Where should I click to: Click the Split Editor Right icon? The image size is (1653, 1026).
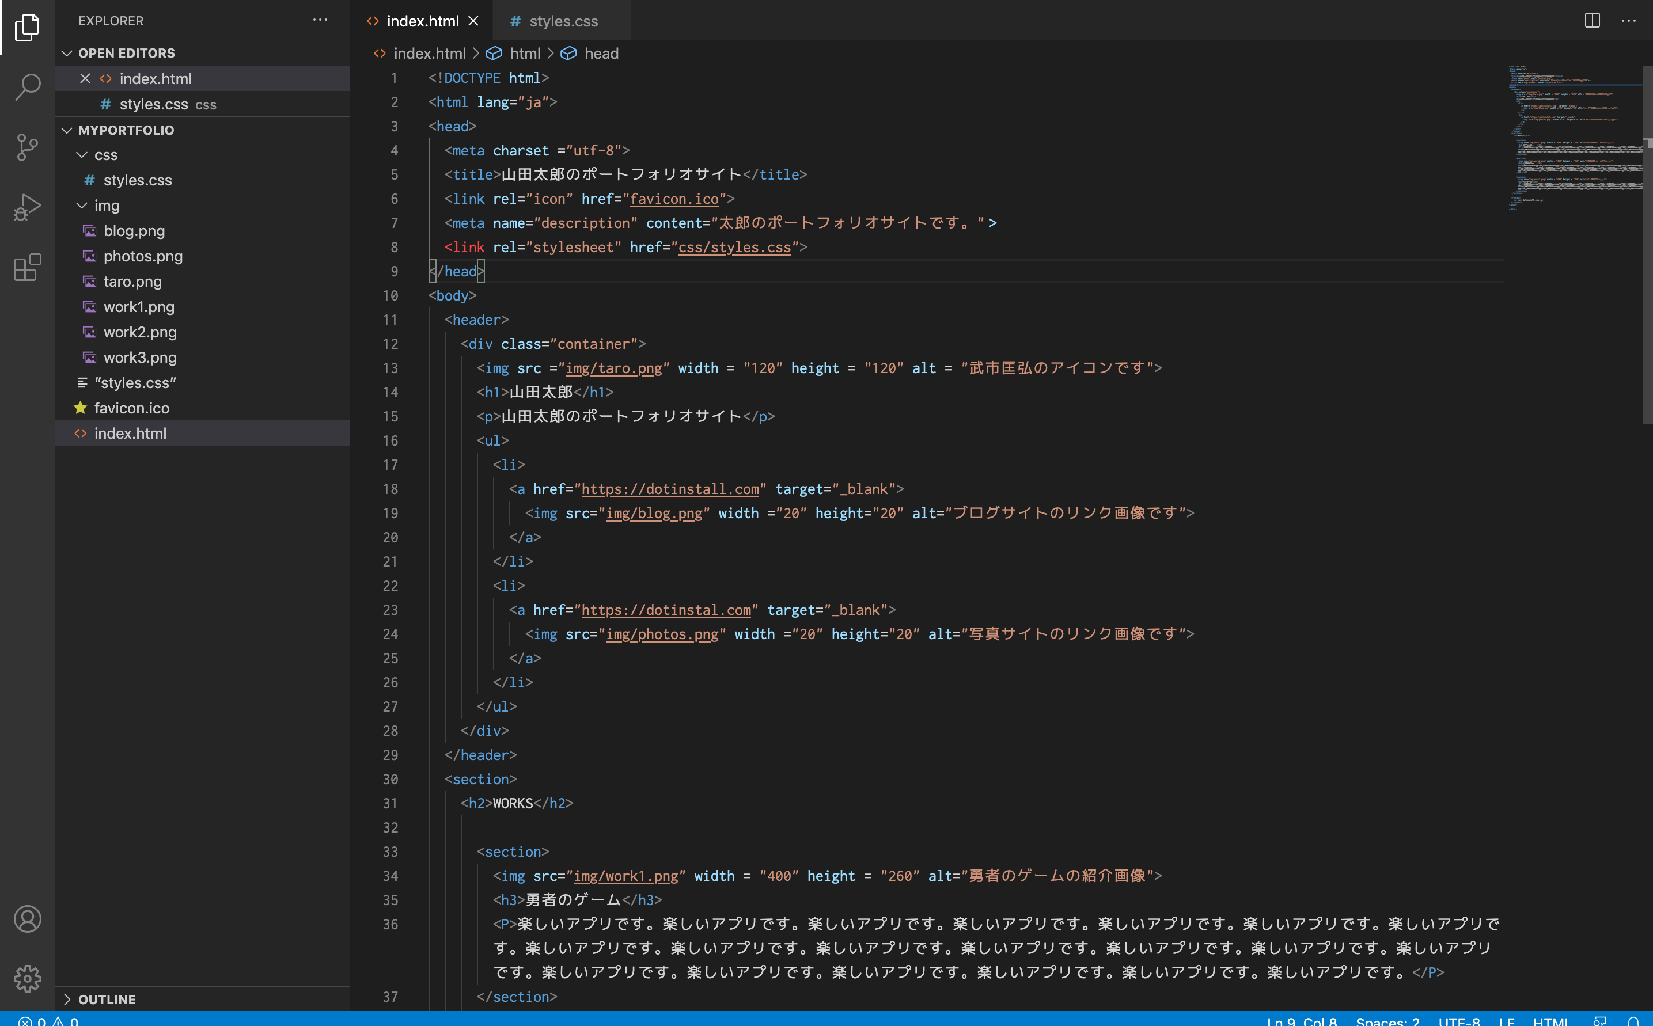1592,21
